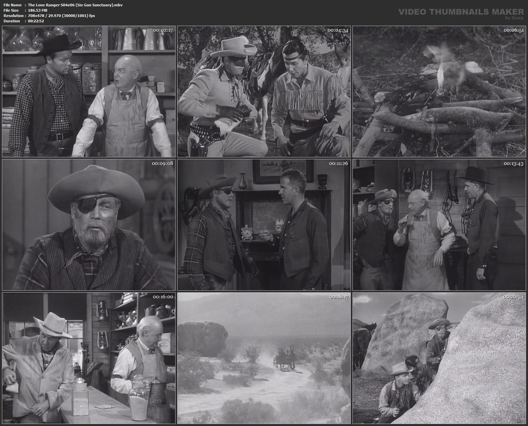The image size is (528, 426).
Task: Click the 'Duration' label
Action: click(x=12, y=21)
